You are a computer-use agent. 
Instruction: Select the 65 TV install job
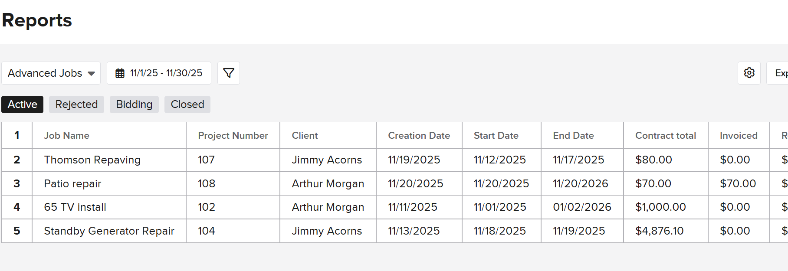click(x=75, y=207)
